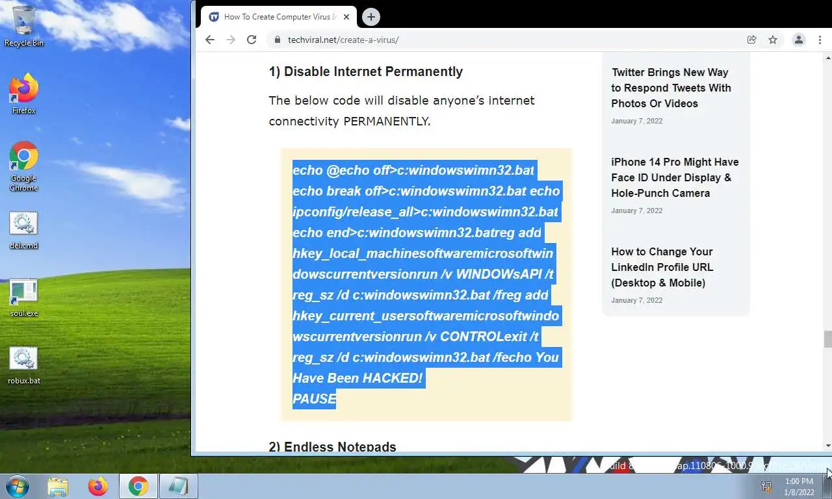This screenshot has width=832, height=499.
Task: Click the highlighted 'PAUSE' line in the code
Action: coord(315,399)
